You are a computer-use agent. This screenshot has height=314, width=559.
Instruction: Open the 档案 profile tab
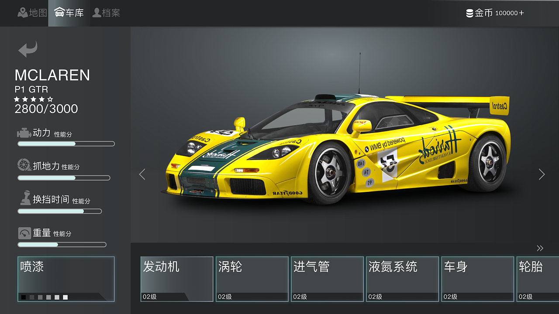pyautogui.click(x=106, y=13)
